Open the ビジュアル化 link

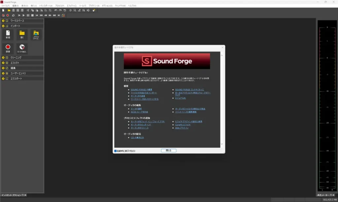[x=181, y=98]
